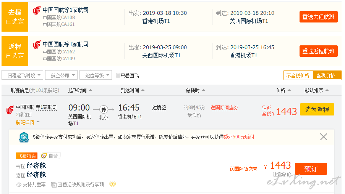This screenshot has width=345, height=194.
Task: Click the 飞猪特卖 tag
Action: click(x=27, y=156)
